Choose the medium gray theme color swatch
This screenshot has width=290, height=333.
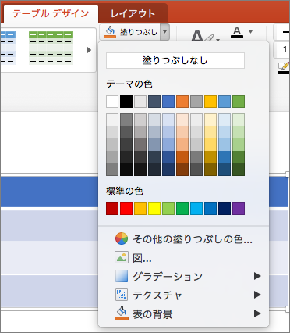[196, 102]
